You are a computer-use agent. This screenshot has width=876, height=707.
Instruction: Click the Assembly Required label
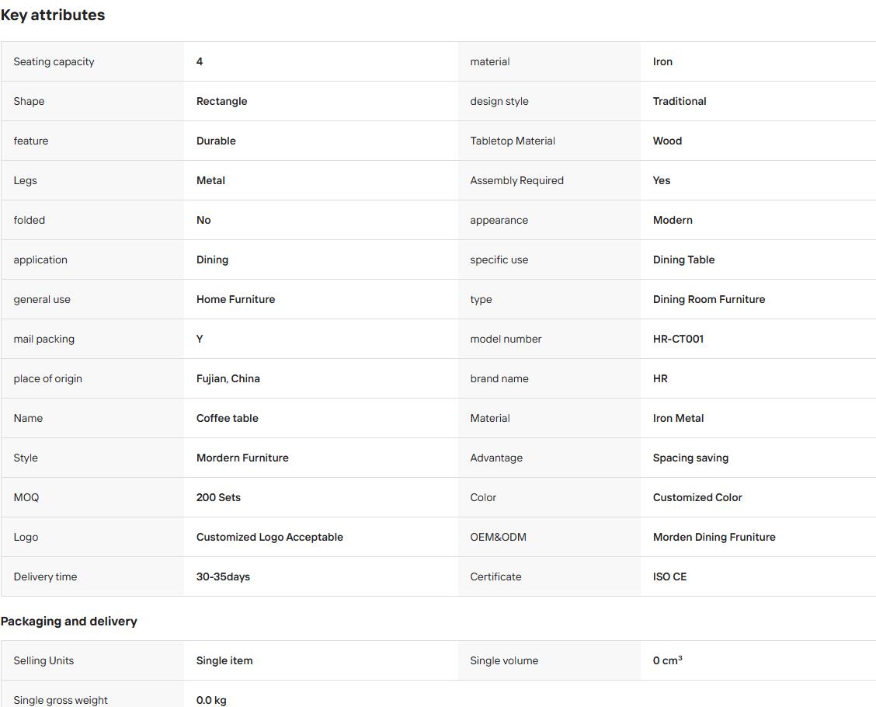point(516,180)
